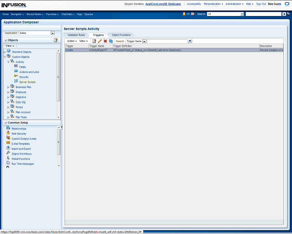Switch to the Object Functions tab
This screenshot has width=292, height=234.
point(121,35)
